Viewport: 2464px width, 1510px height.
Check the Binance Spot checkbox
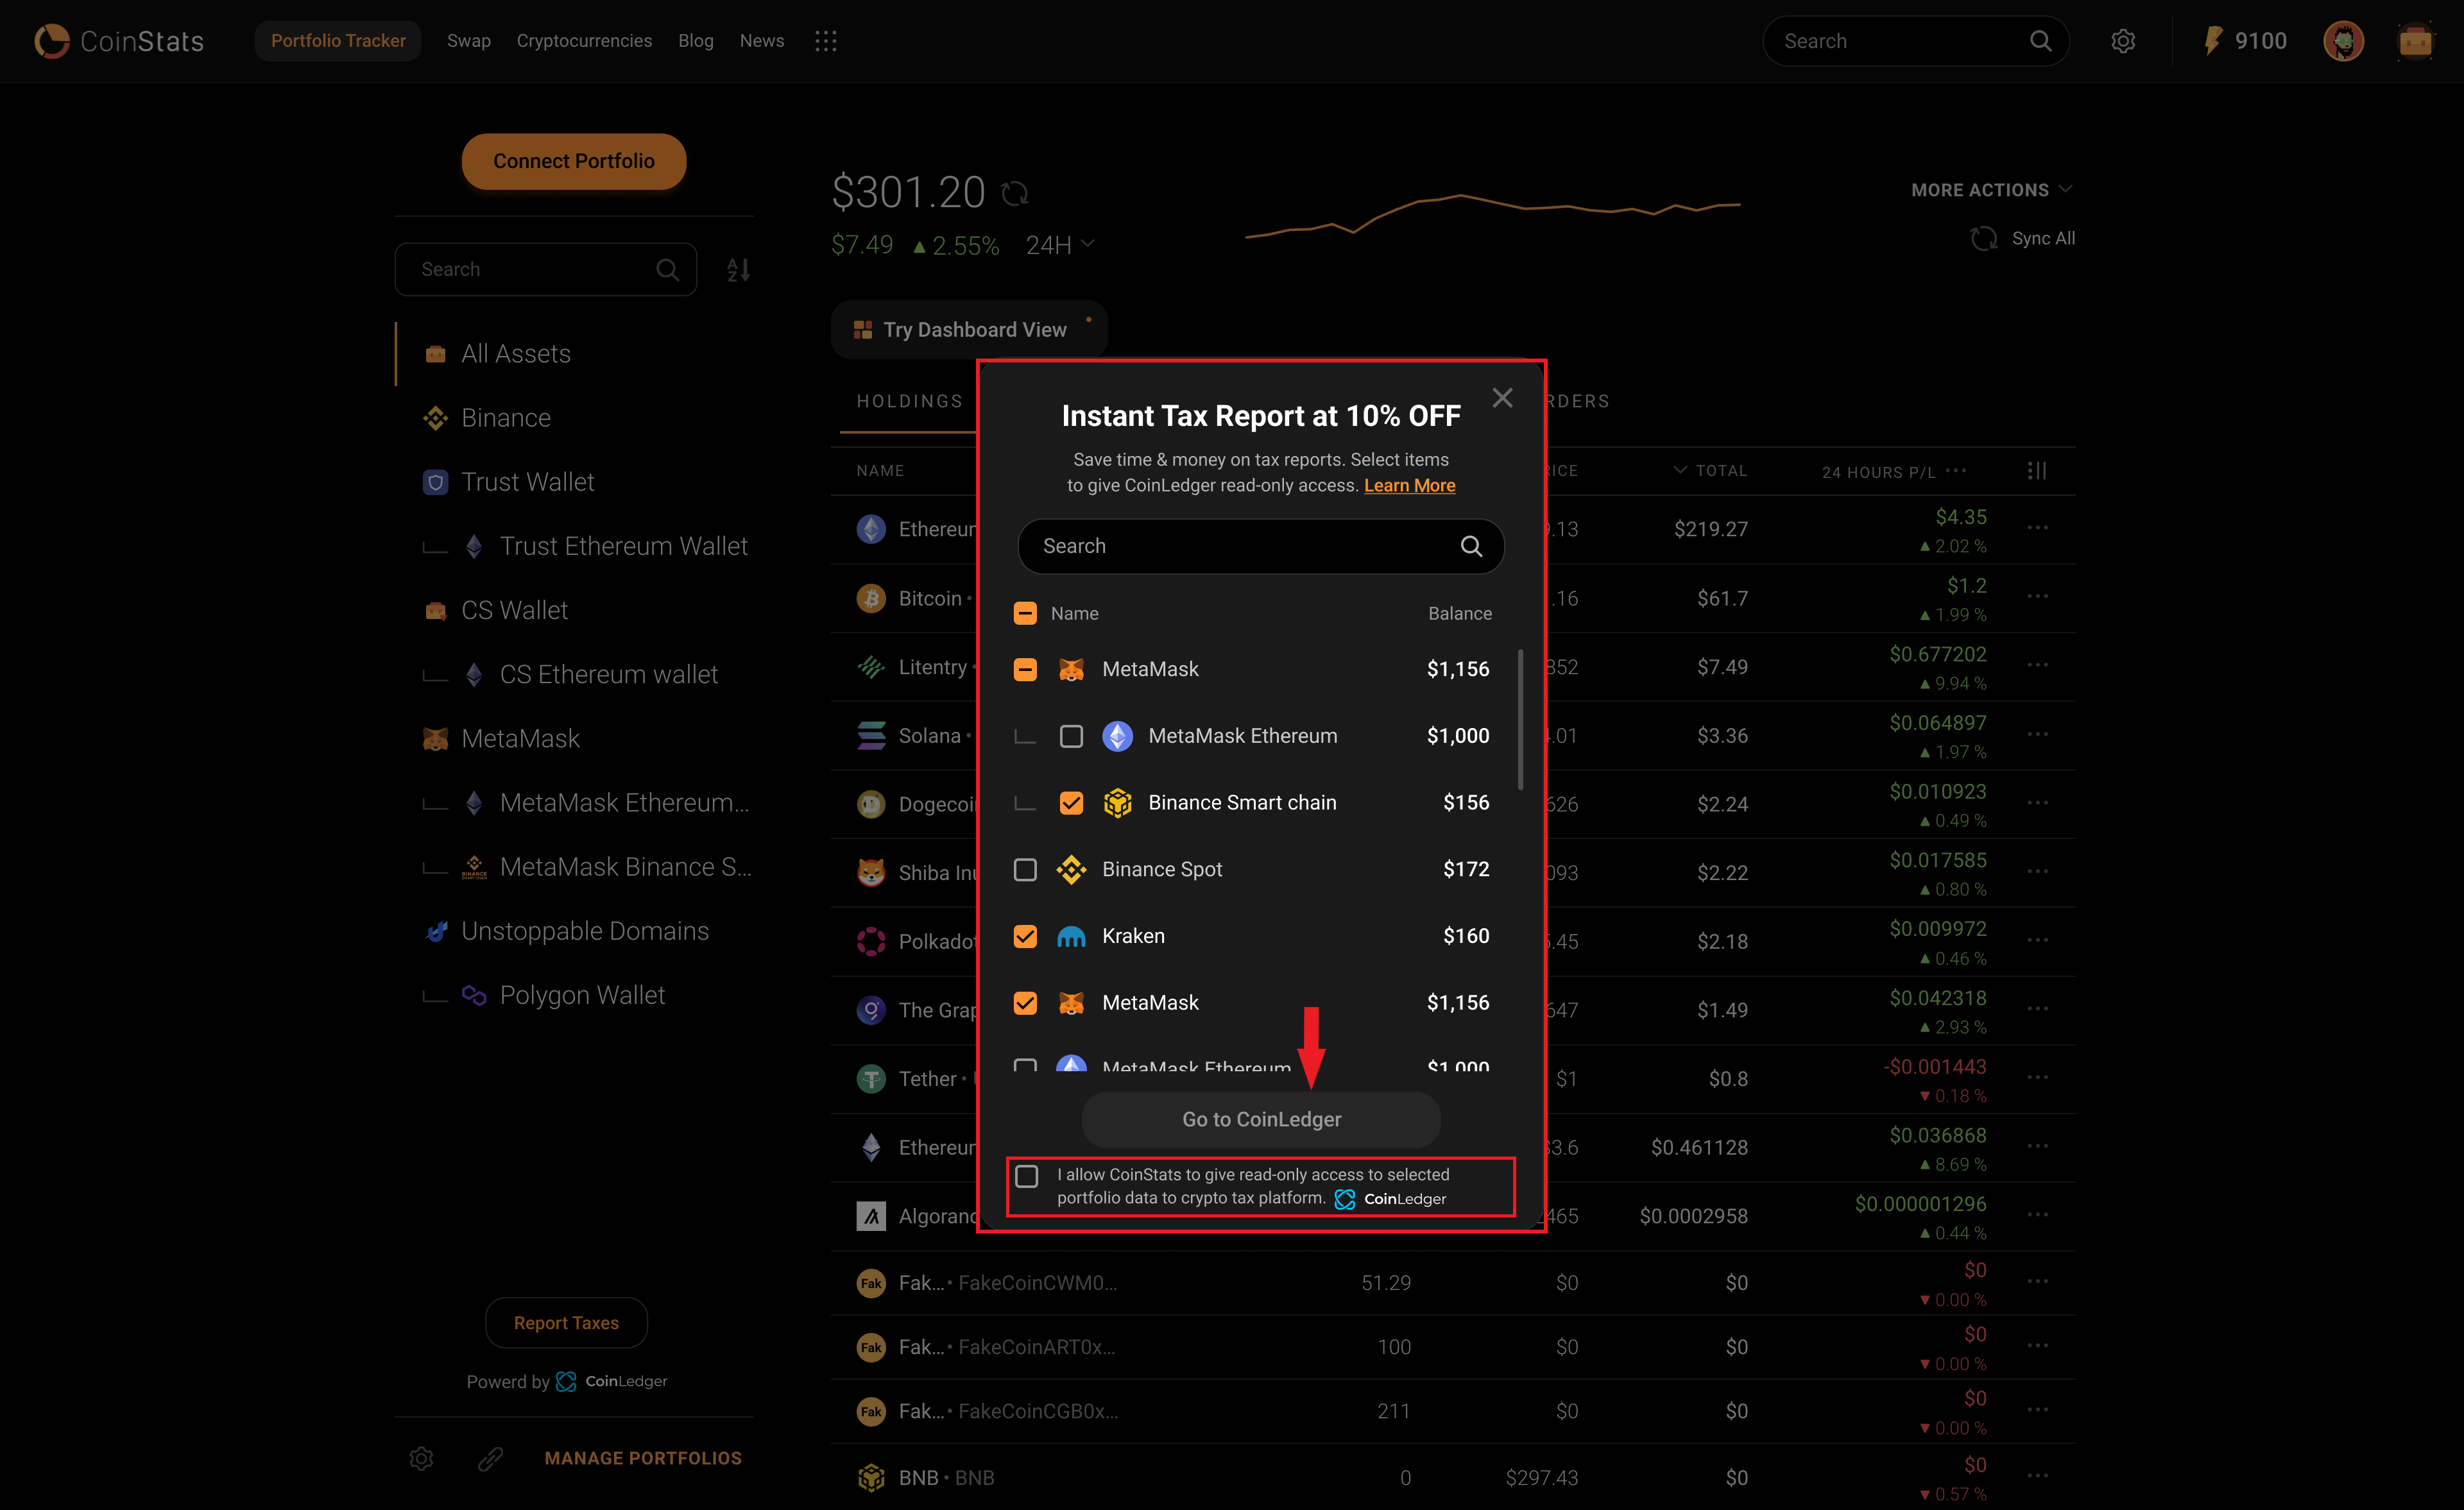[1025, 869]
